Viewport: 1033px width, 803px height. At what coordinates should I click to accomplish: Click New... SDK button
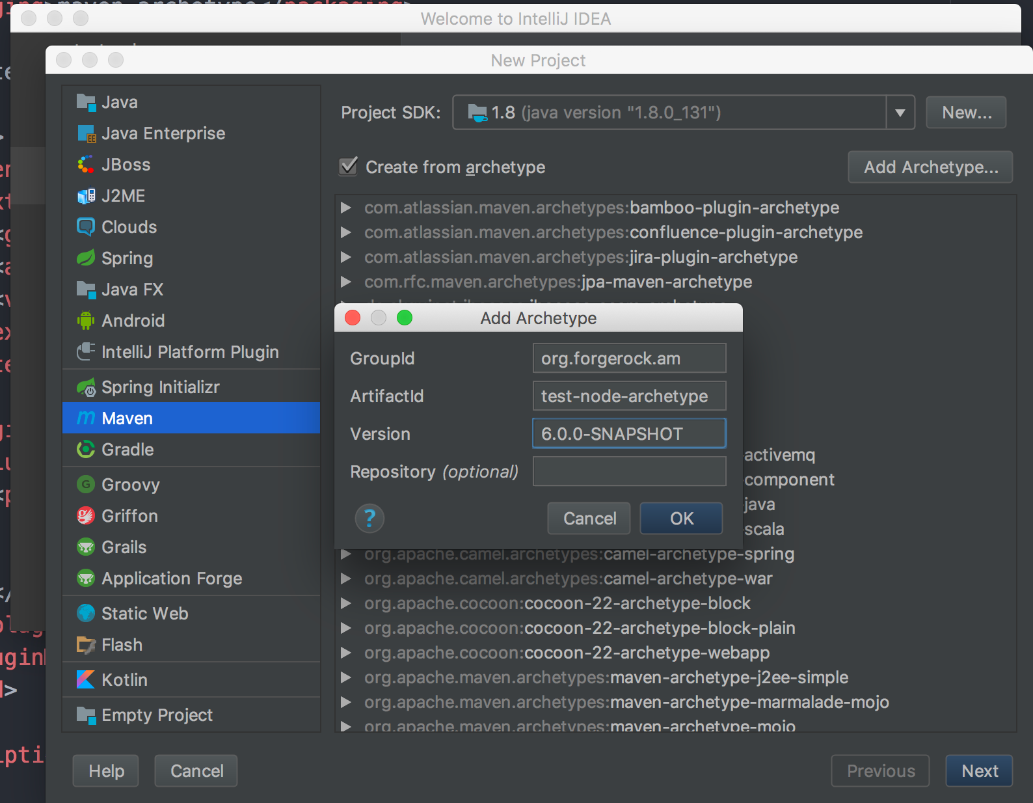tap(966, 113)
